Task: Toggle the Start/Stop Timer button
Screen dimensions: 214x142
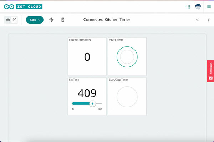Action: [127, 97]
